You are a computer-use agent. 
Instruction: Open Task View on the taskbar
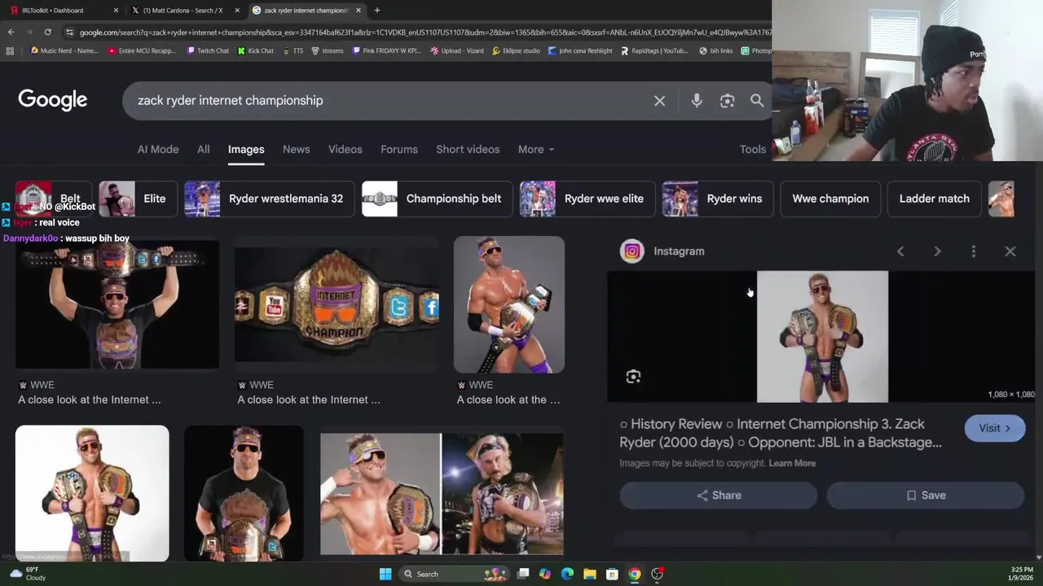click(523, 574)
